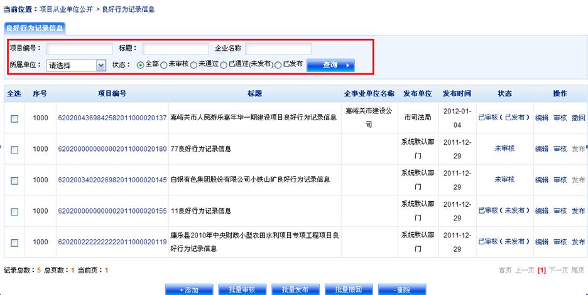Click 审核 for the 嘉峪关市 record
The height and width of the screenshot is (295, 588).
click(x=560, y=118)
